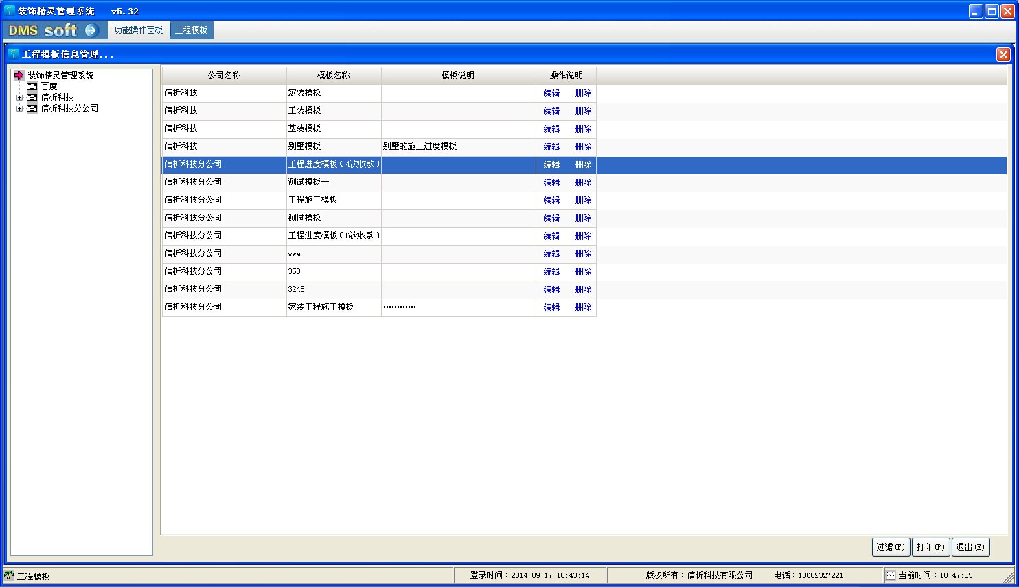Close the 工程模板信息管理 inner window
Screen dimensions: 1019x587
pos(1003,54)
